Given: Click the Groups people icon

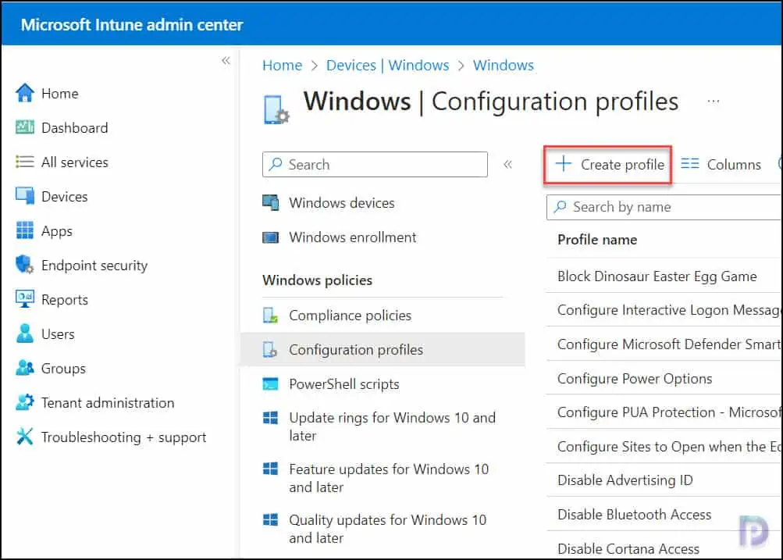Looking at the screenshot, I should 24,368.
